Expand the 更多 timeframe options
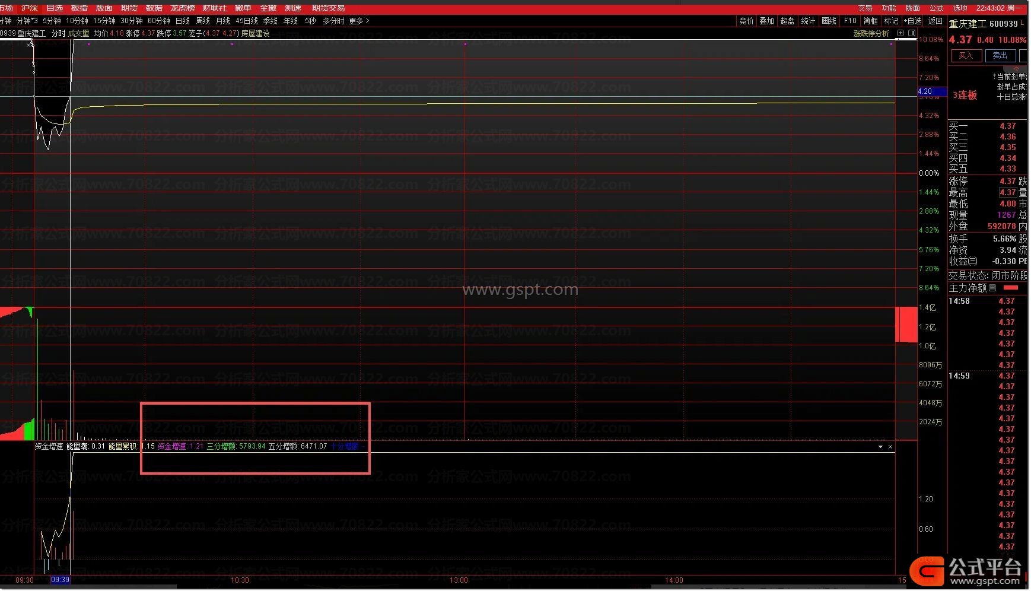 [359, 21]
